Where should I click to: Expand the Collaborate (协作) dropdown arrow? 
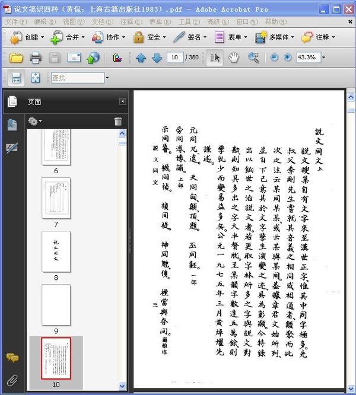[123, 37]
